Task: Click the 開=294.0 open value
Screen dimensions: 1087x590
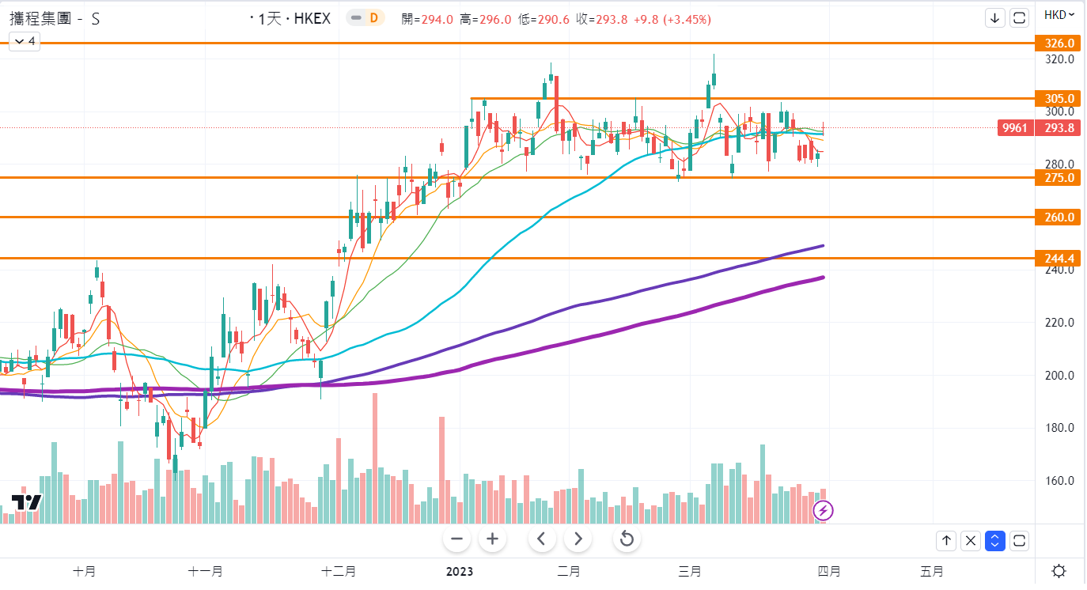Action: click(x=427, y=19)
